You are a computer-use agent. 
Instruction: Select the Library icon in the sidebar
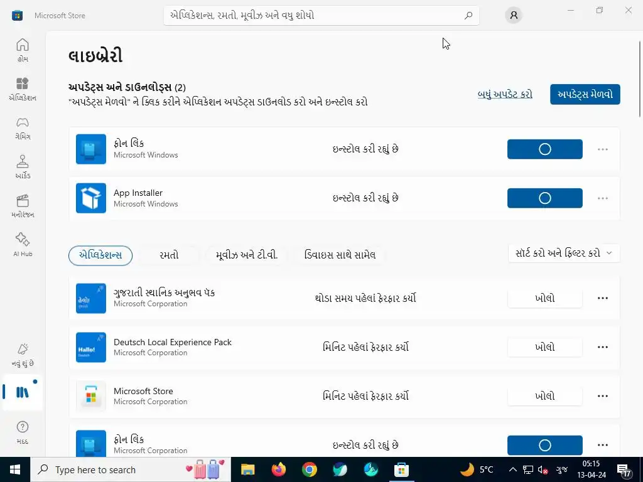pyautogui.click(x=23, y=392)
